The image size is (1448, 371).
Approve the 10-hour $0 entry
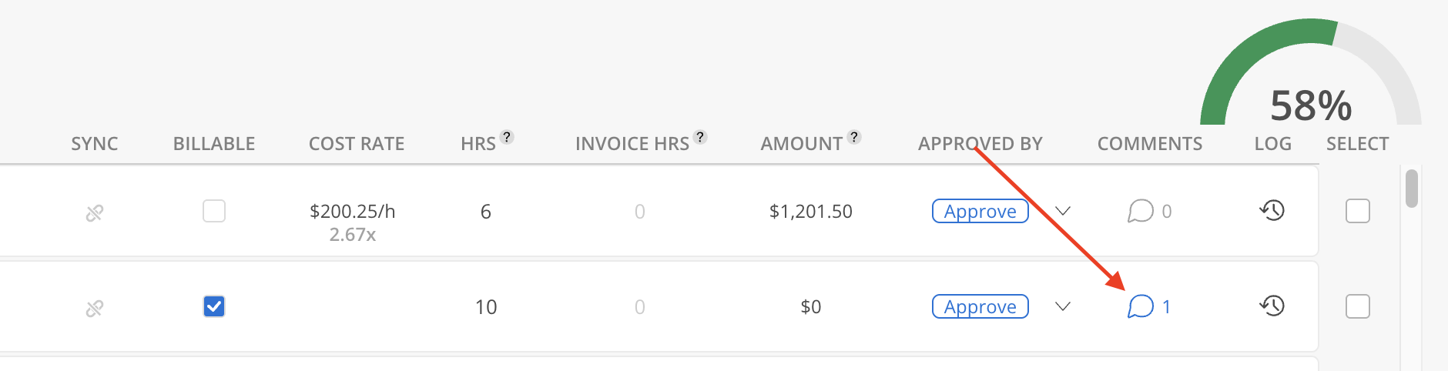980,306
